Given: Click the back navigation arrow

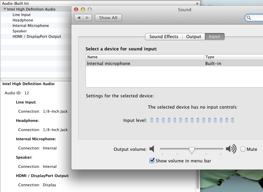Looking at the screenshot, I should click(78, 18).
